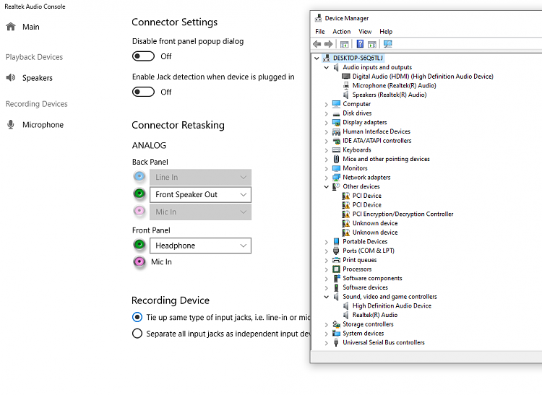The width and height of the screenshot is (542, 395).
Task: Open the View menu
Action: click(x=365, y=32)
